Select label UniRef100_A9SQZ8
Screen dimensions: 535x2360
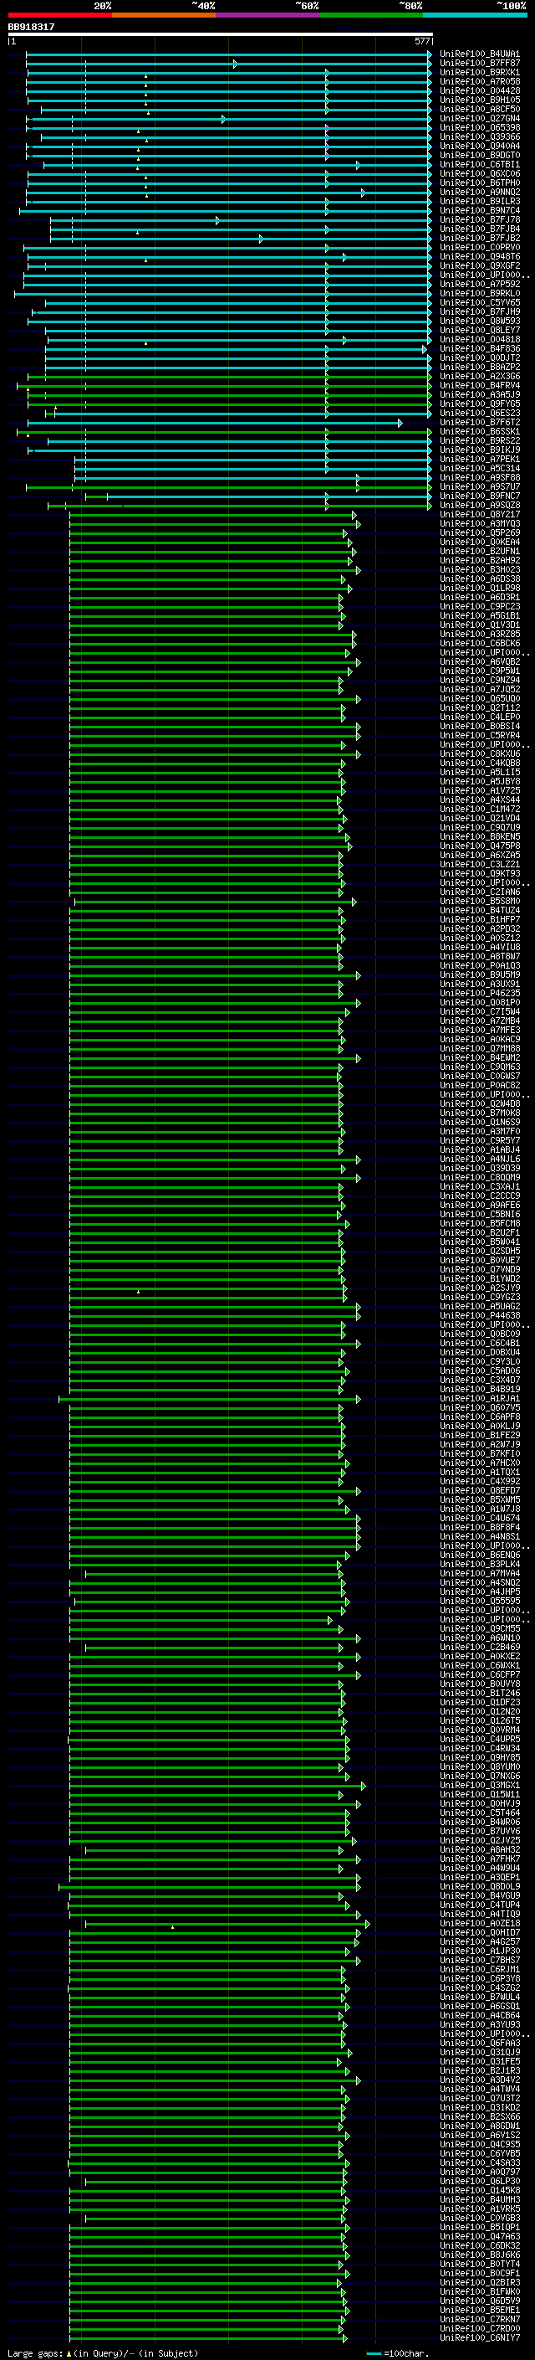pos(480,506)
